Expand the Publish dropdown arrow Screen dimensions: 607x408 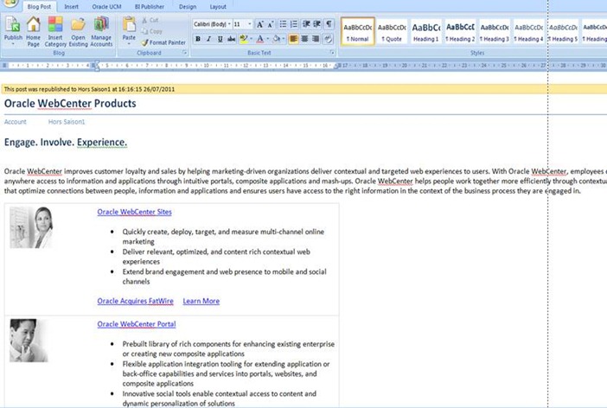pos(13,44)
